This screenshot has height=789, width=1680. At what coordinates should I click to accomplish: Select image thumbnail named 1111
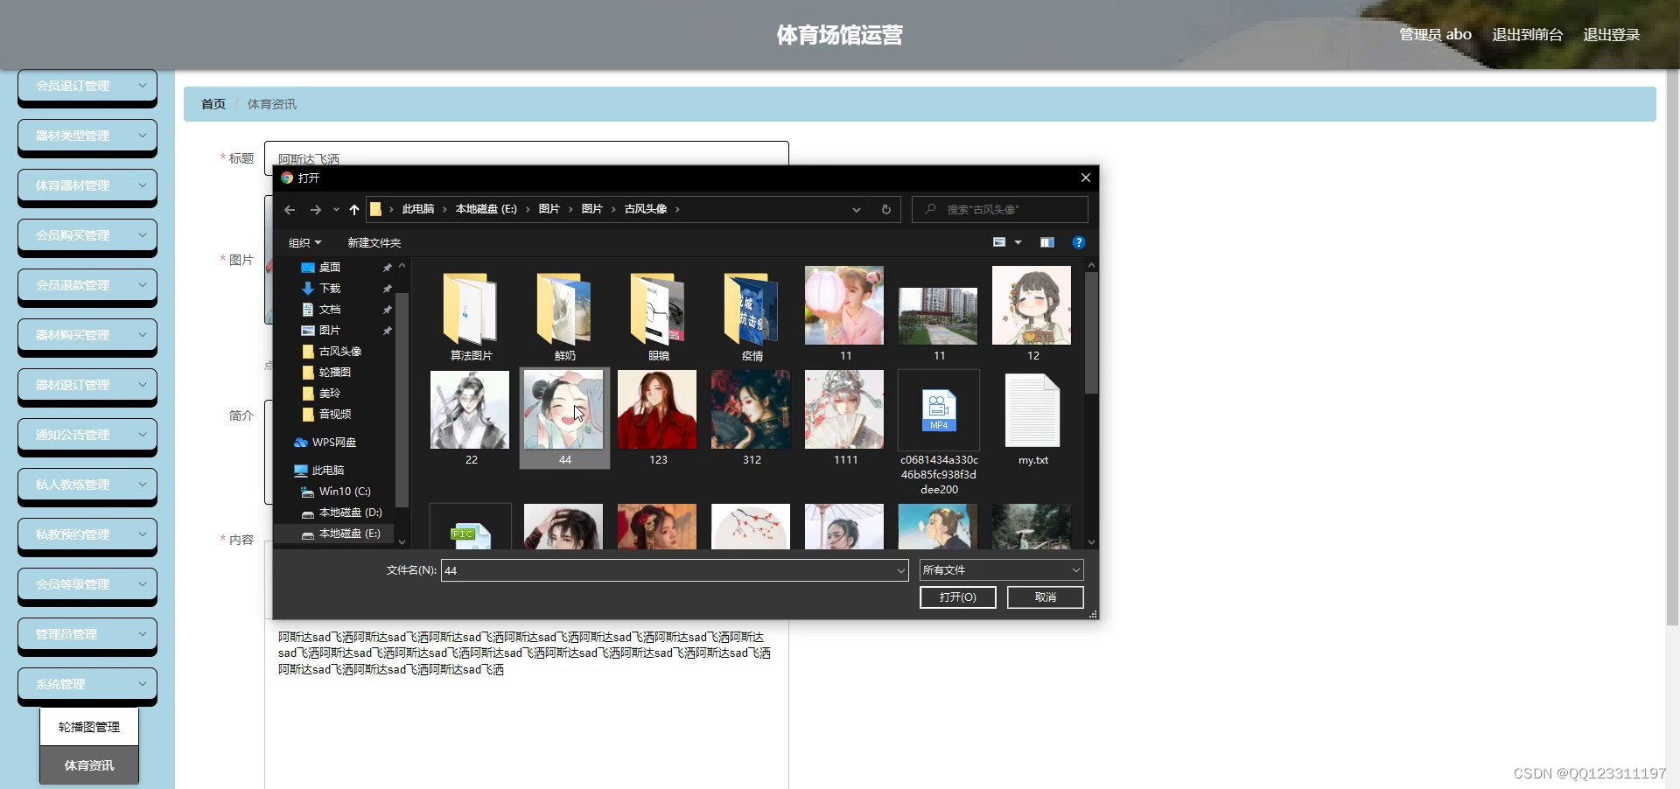pos(845,419)
